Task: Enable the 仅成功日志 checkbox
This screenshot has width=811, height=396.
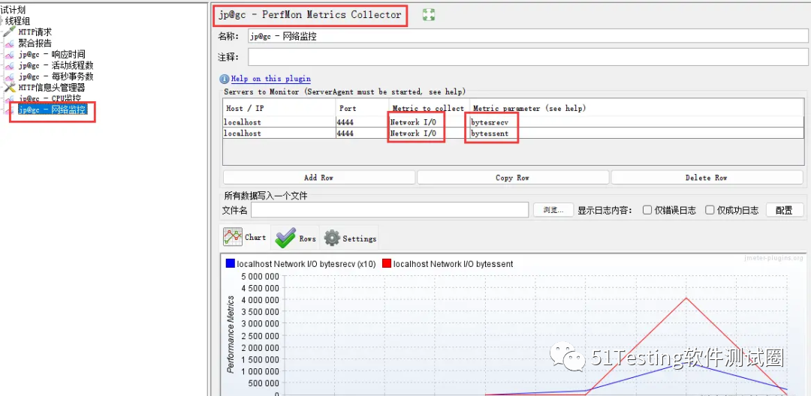Action: [x=710, y=210]
